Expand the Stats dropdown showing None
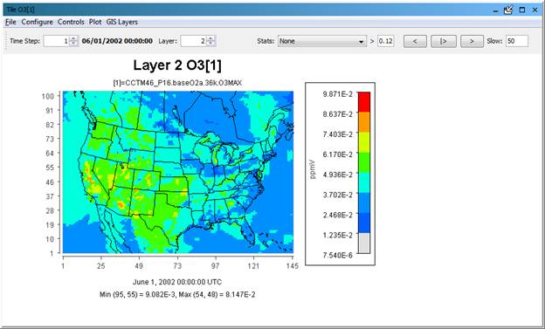The image size is (545, 329). [x=322, y=41]
